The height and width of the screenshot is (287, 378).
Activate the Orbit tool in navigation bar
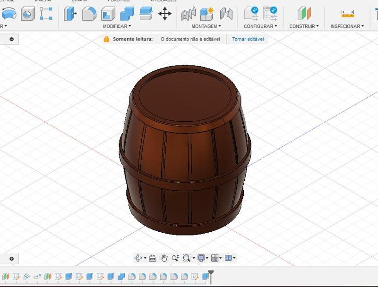click(138, 258)
